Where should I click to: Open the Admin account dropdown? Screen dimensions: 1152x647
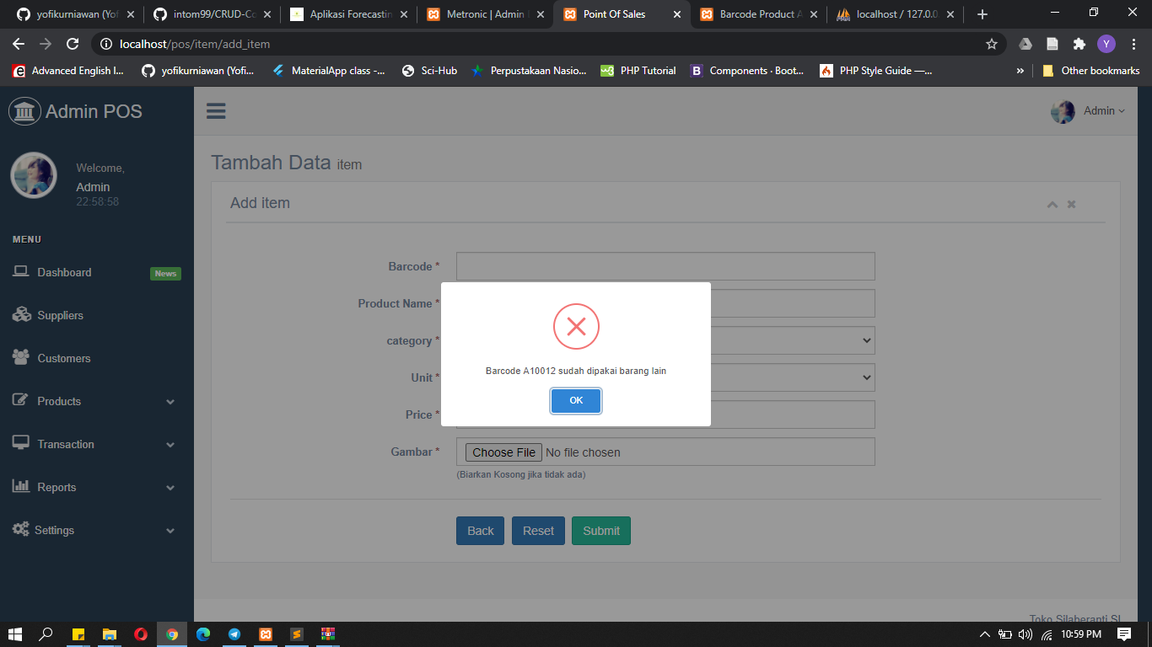[1099, 110]
